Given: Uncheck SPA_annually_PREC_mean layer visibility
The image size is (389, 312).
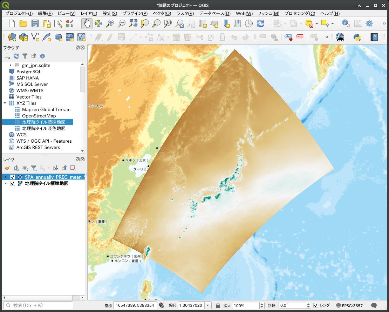Looking at the screenshot, I should point(12,177).
